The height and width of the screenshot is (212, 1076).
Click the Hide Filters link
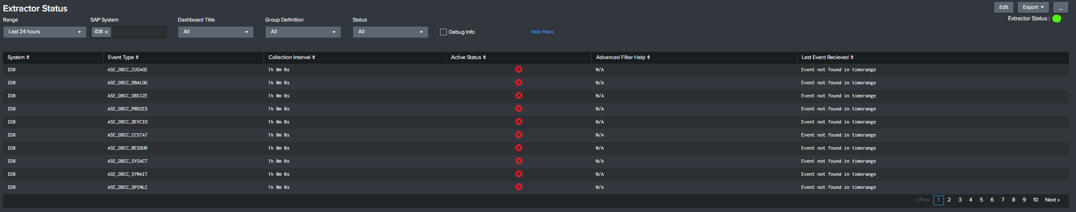click(542, 32)
